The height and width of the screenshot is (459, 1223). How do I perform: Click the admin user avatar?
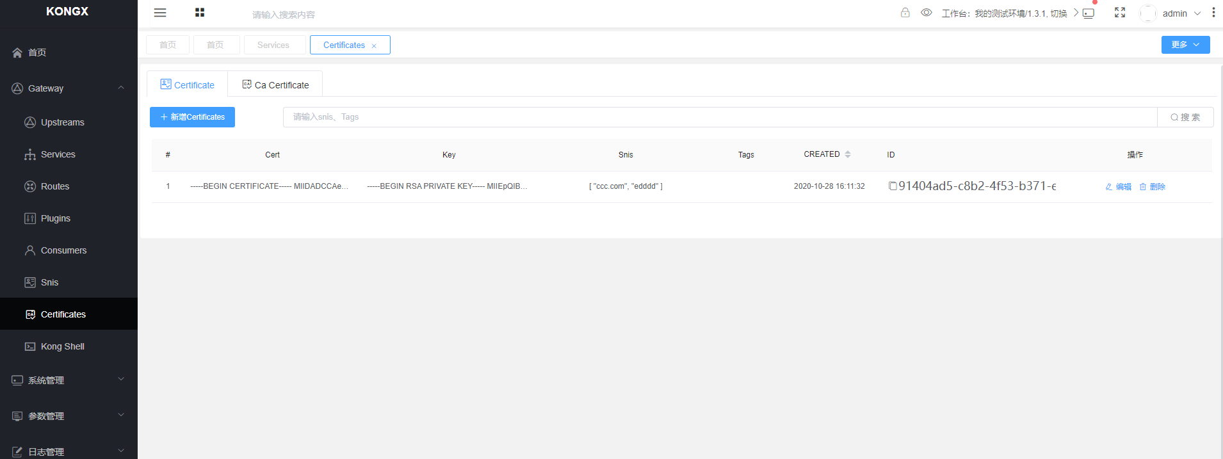[x=1148, y=13]
